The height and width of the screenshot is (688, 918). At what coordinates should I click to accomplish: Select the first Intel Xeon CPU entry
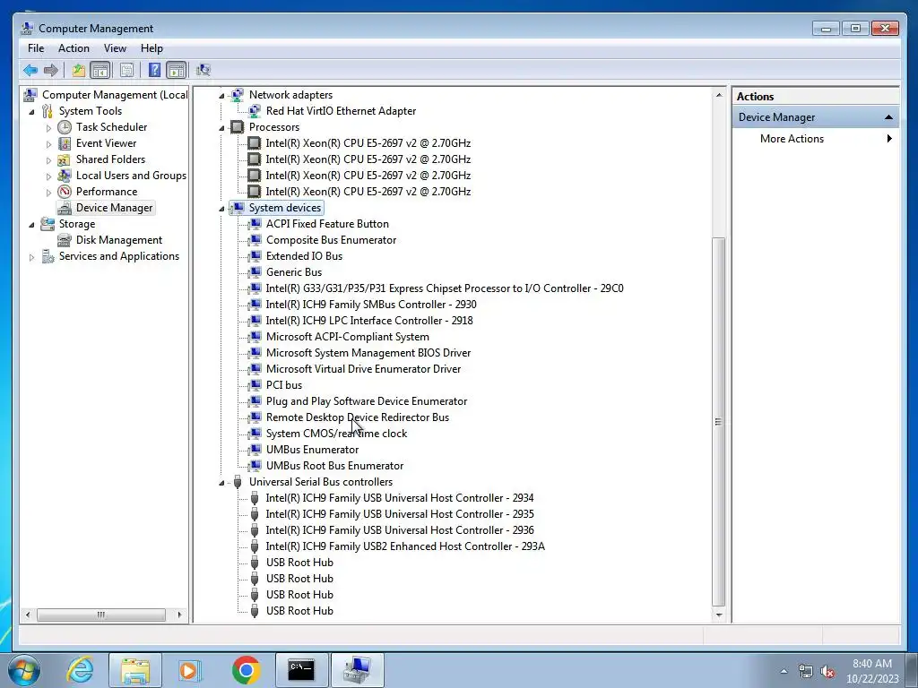coord(368,142)
